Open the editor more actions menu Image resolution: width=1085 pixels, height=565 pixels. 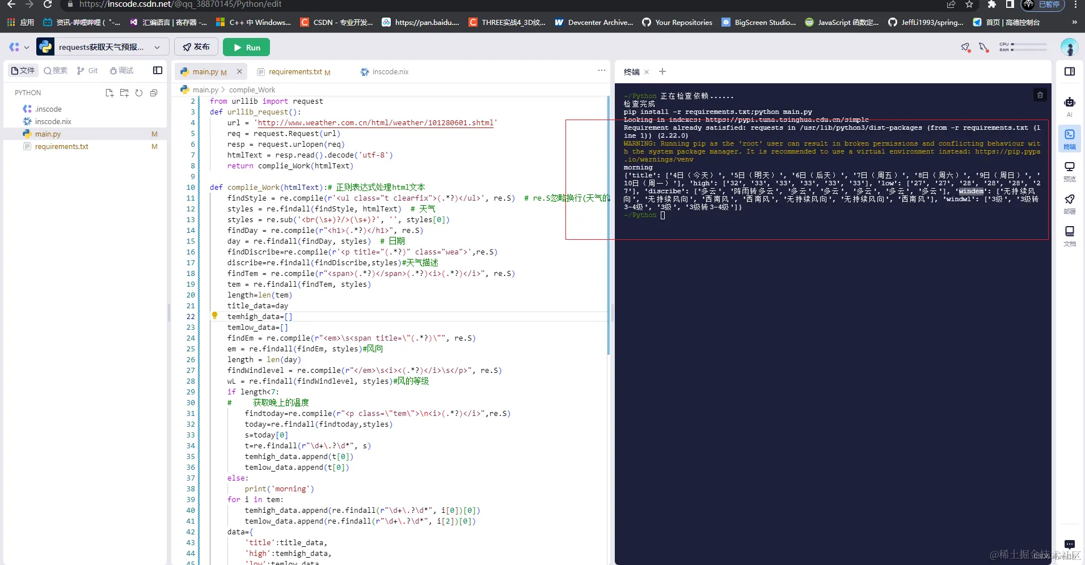(x=601, y=70)
